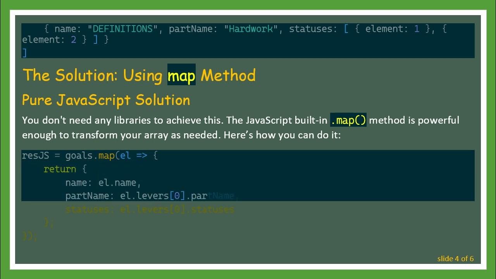Select the "statuses:" key in top code block
496x279 pixels.
313,29
